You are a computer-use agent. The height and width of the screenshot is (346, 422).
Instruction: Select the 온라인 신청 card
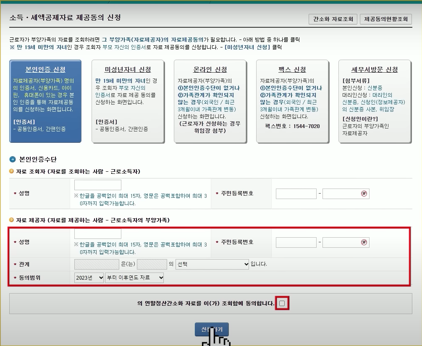210,101
